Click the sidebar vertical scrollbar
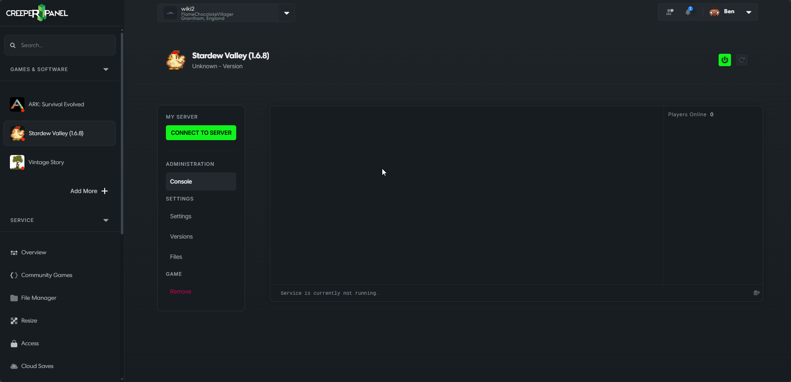 tap(122, 133)
